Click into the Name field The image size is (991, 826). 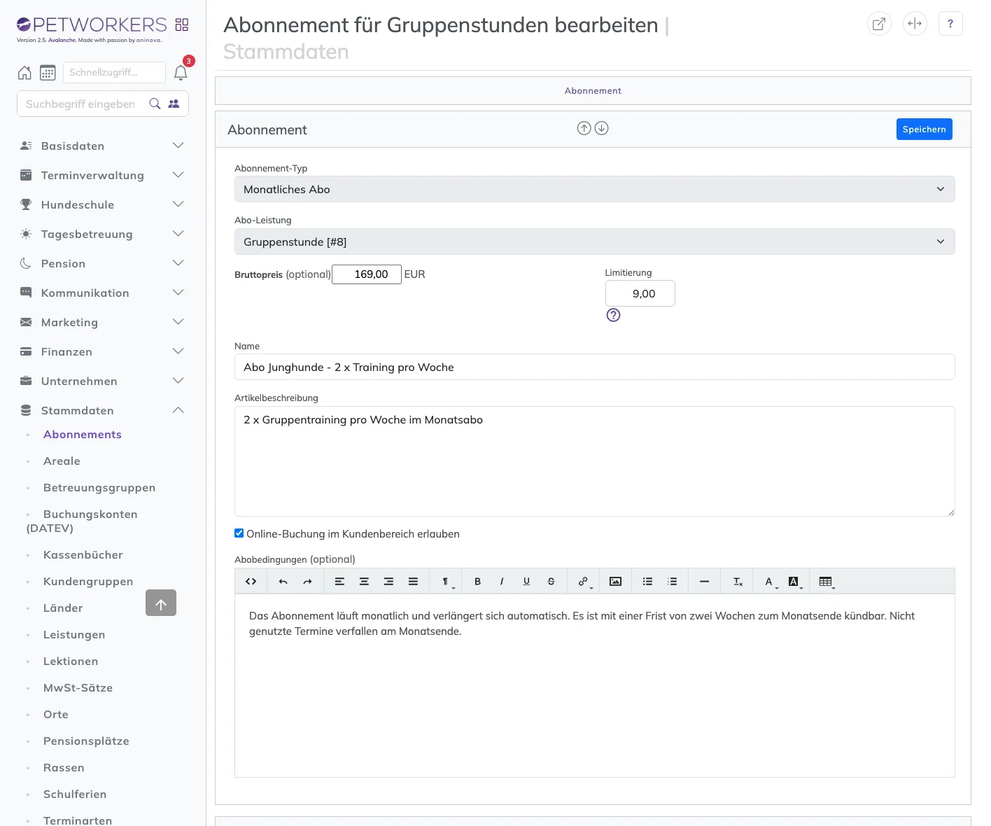click(x=594, y=367)
